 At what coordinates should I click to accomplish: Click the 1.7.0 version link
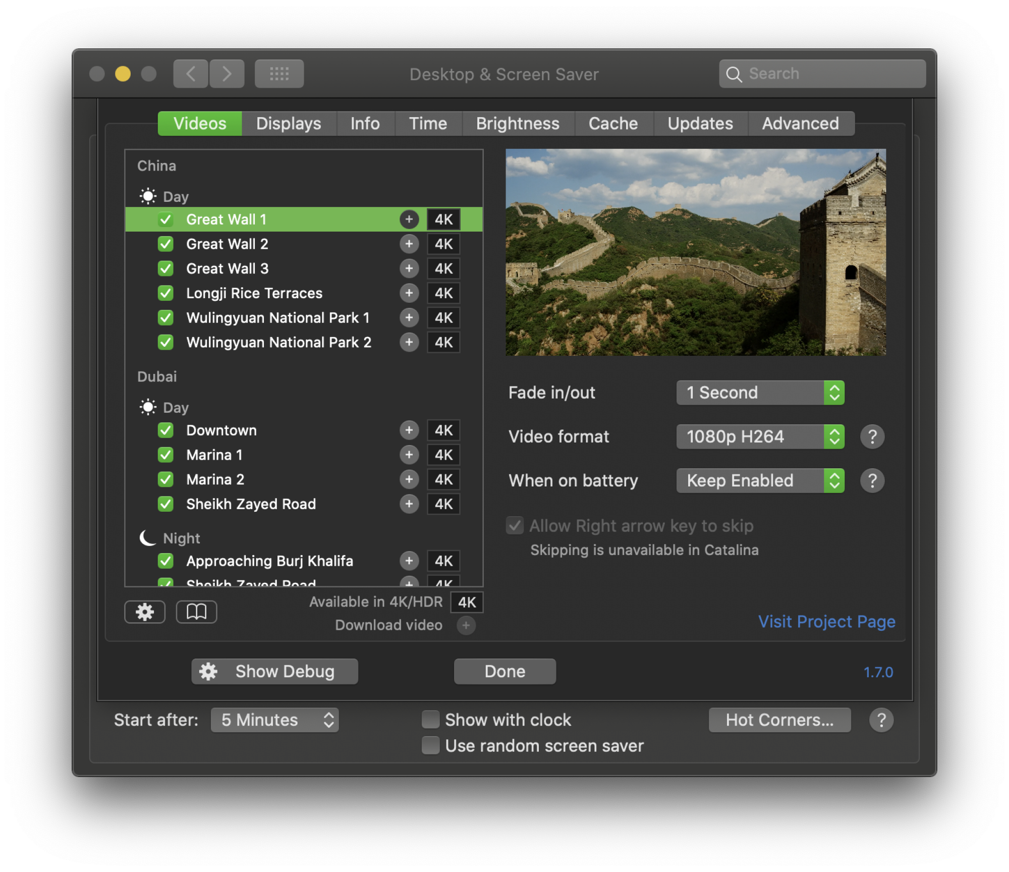878,673
